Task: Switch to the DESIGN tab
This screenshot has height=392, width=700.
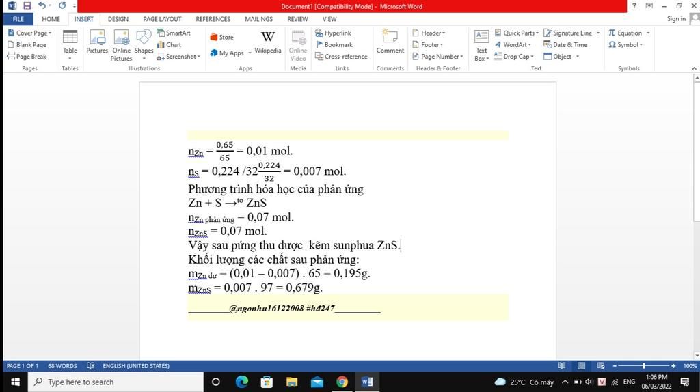Action: point(118,19)
